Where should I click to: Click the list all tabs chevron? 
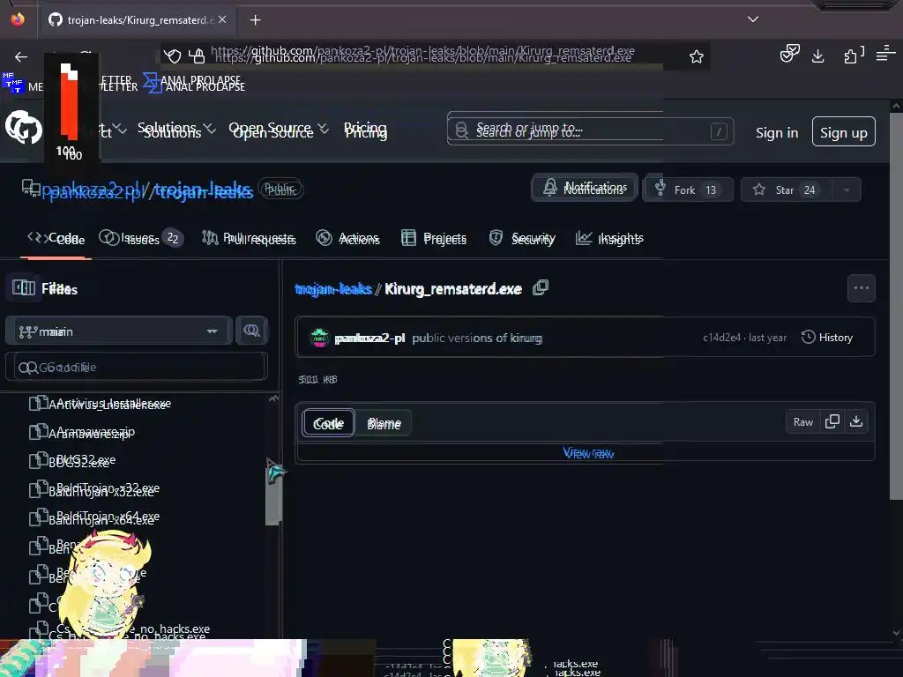[753, 19]
